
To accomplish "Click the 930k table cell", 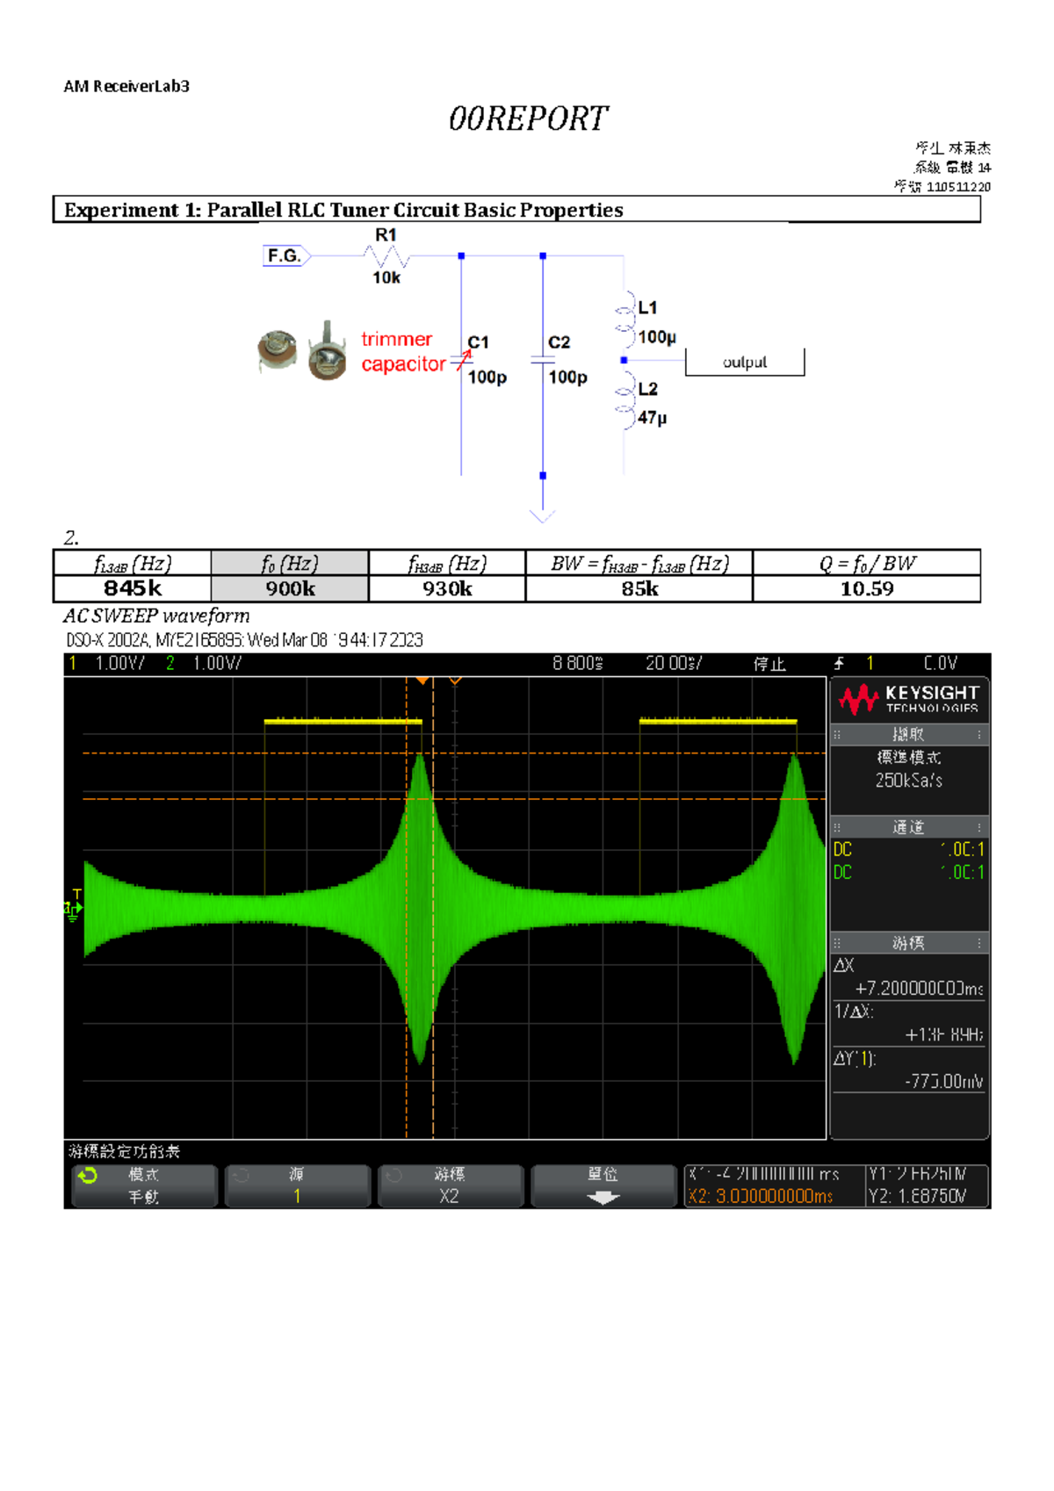I will (x=447, y=588).
